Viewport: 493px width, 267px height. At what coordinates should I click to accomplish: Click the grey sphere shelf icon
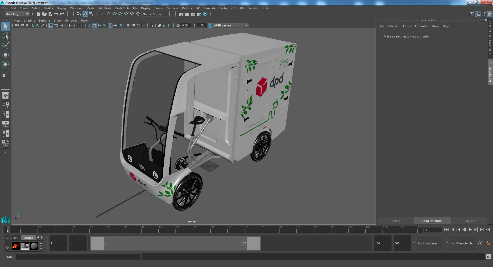click(x=34, y=246)
